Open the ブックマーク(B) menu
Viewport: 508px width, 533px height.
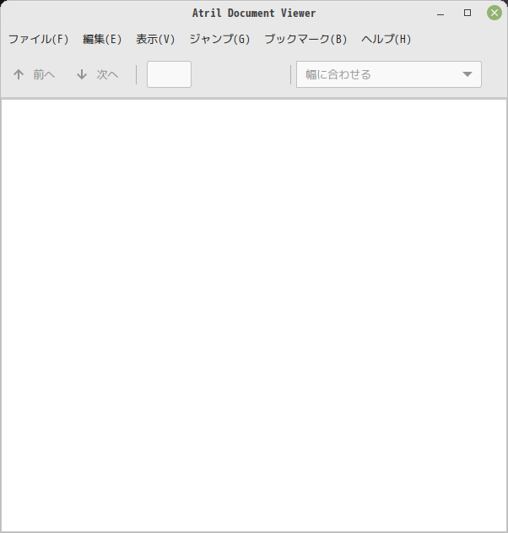[x=305, y=39]
